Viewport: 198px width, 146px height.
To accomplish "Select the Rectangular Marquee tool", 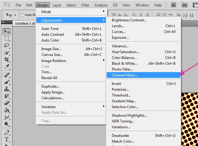I will [7, 38].
